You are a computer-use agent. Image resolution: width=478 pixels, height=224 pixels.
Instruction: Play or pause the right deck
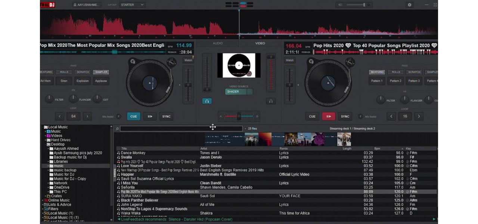coord(329,116)
